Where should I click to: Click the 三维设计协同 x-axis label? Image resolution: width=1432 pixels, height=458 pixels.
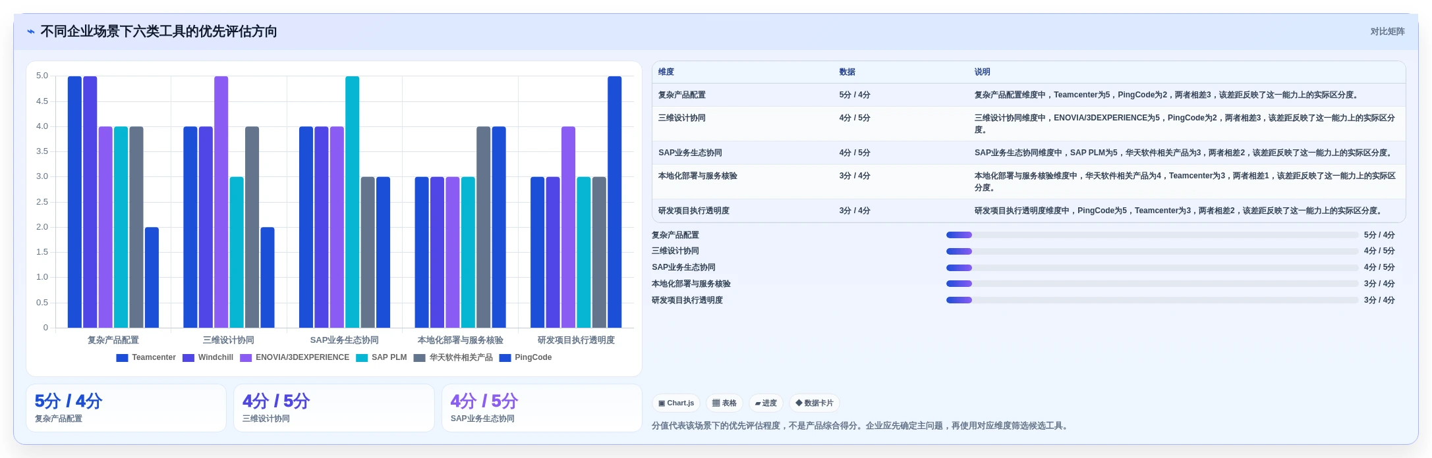pos(229,340)
